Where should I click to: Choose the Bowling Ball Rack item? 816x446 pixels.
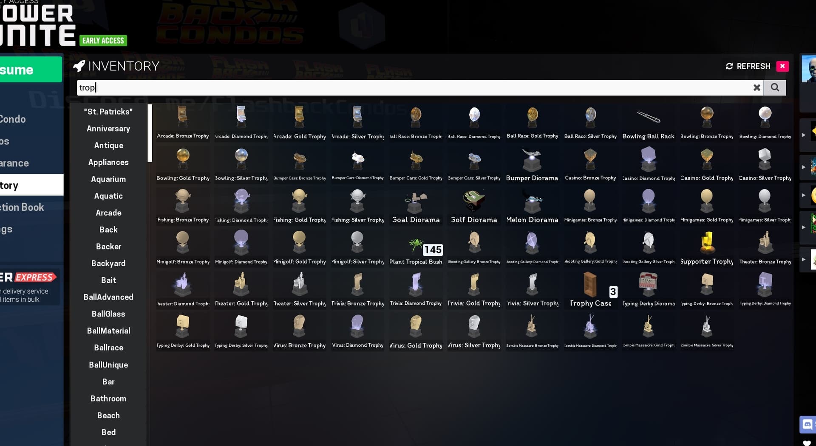(x=649, y=123)
